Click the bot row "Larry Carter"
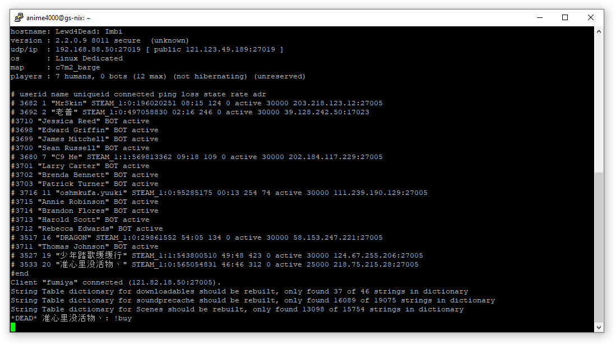The width and height of the screenshot is (616, 345). pos(80,166)
